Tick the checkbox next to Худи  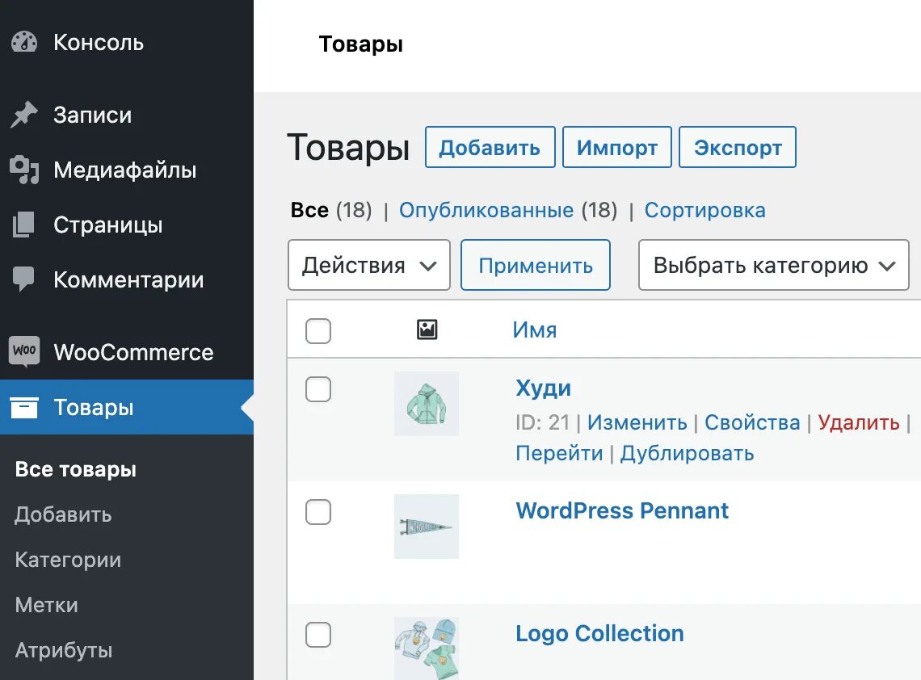pos(318,389)
